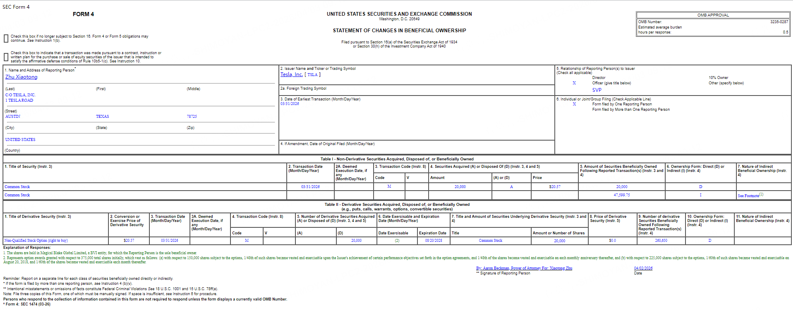The height and width of the screenshot is (310, 793).
Task: Click the signature date 04/02/2026
Action: [x=643, y=268]
